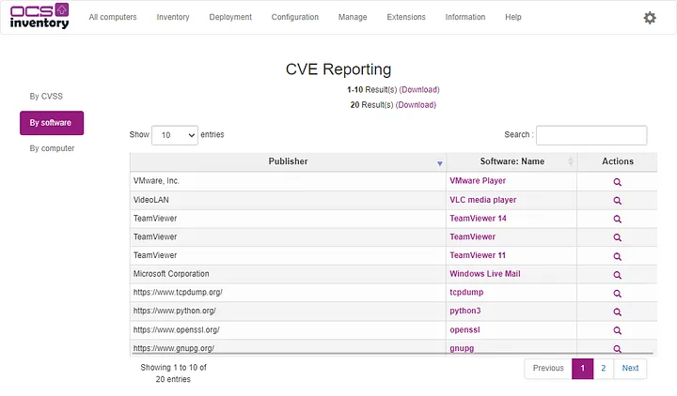677x396 pixels.
Task: Open the Help menu
Action: point(513,17)
